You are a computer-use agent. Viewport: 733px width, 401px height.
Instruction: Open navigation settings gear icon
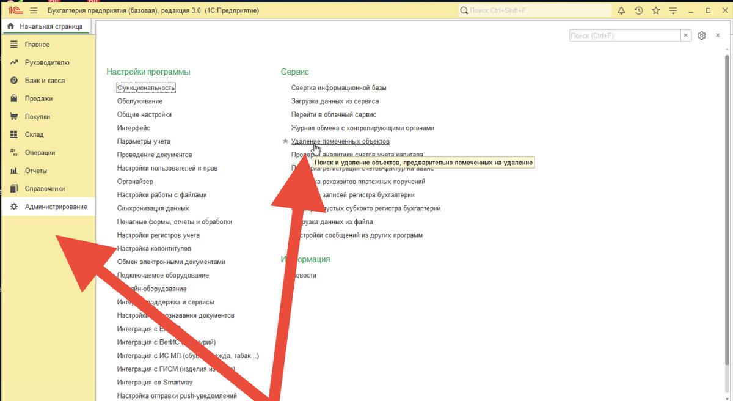coord(702,36)
